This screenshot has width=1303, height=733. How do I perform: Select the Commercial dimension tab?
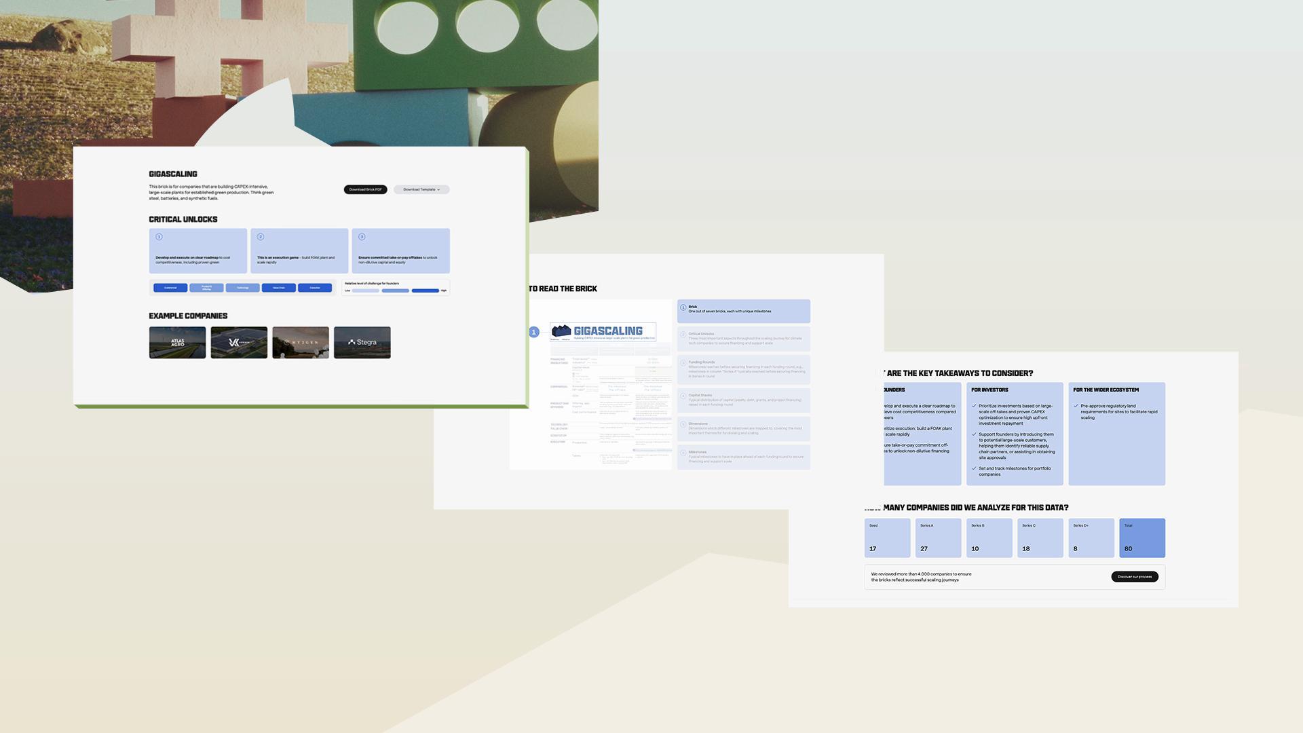click(170, 288)
